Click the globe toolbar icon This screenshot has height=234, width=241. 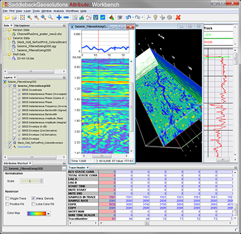coord(169,18)
